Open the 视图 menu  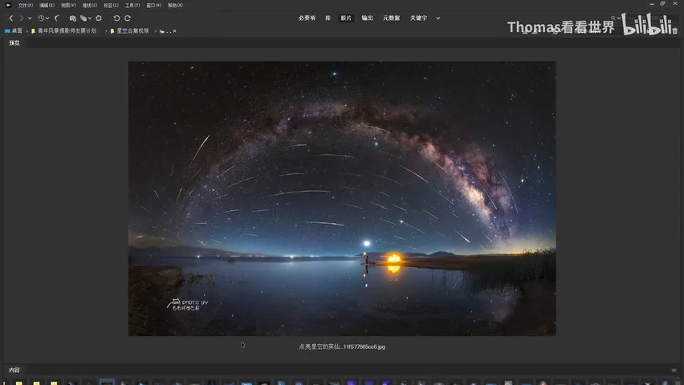[x=68, y=6]
